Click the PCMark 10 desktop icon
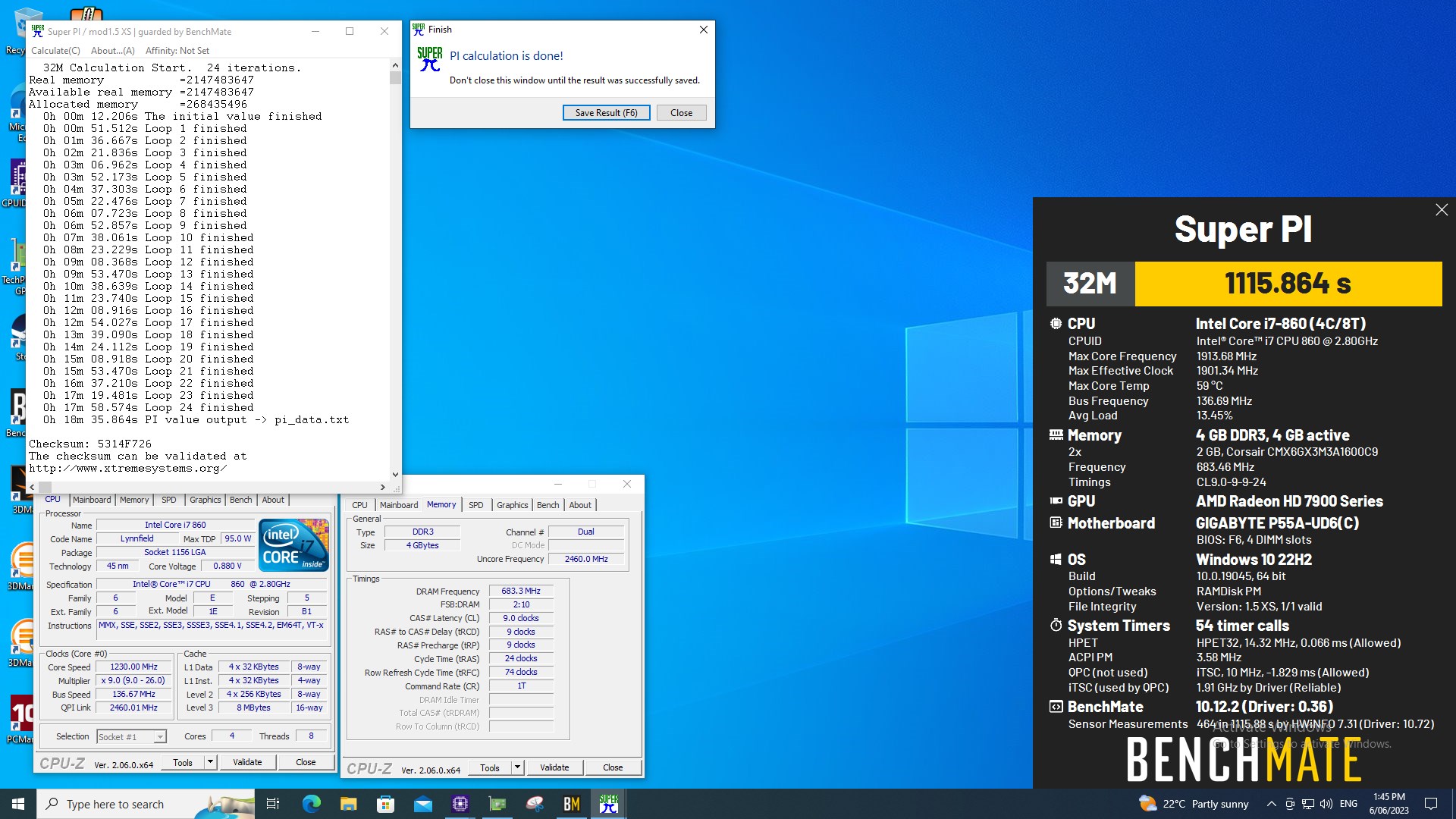 click(20, 719)
